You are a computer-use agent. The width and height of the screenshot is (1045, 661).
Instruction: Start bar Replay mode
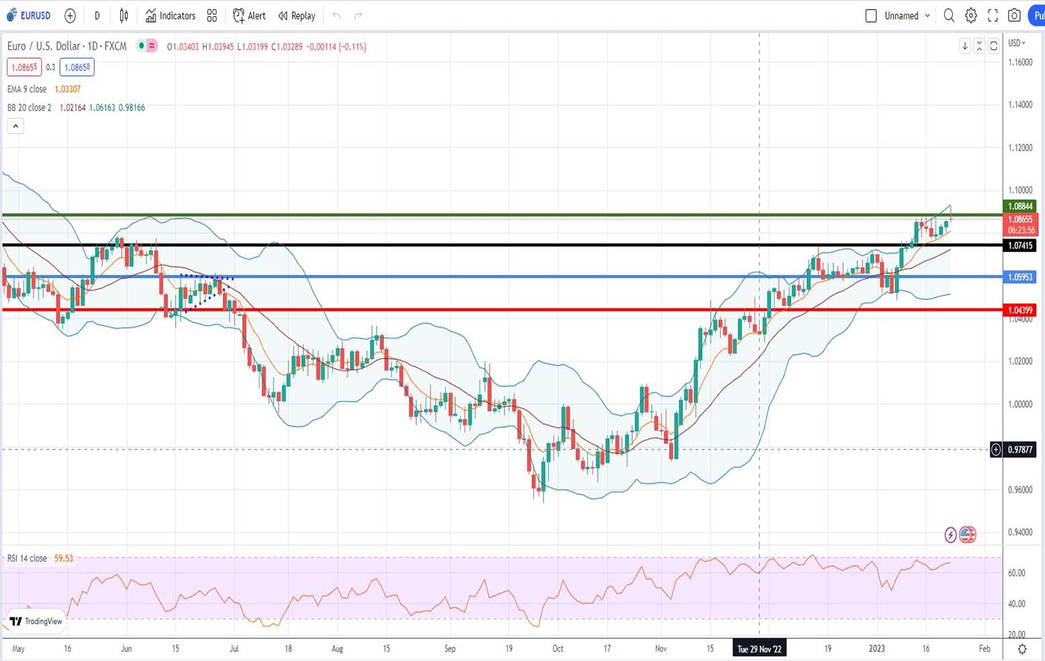297,15
